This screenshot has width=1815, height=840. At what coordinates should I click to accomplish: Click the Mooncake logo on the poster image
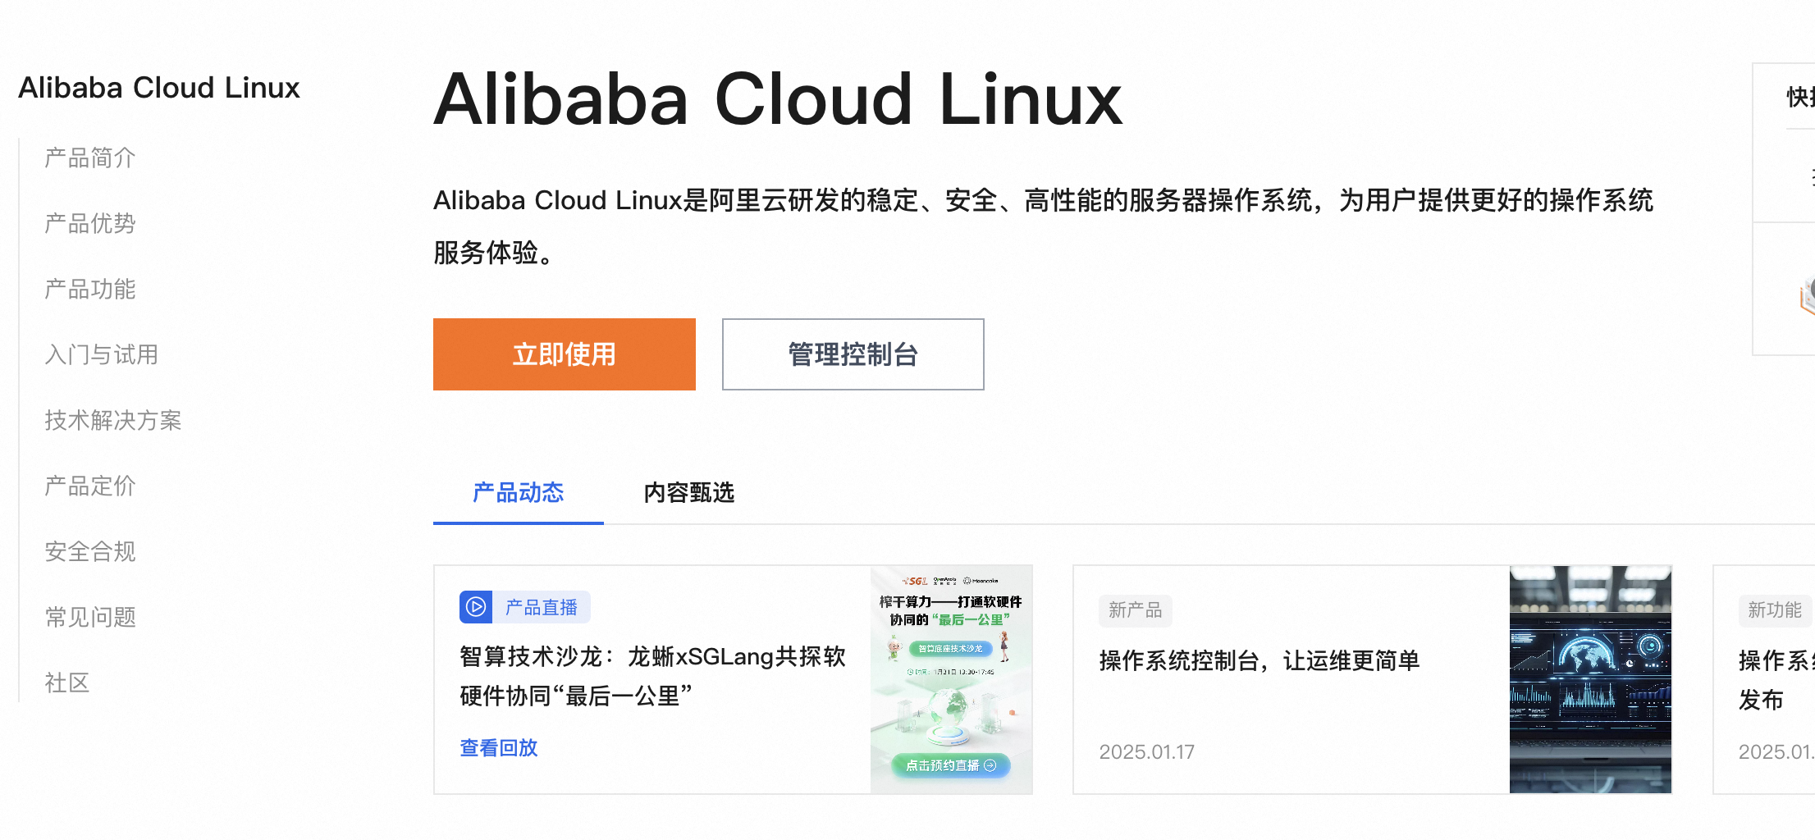981,580
